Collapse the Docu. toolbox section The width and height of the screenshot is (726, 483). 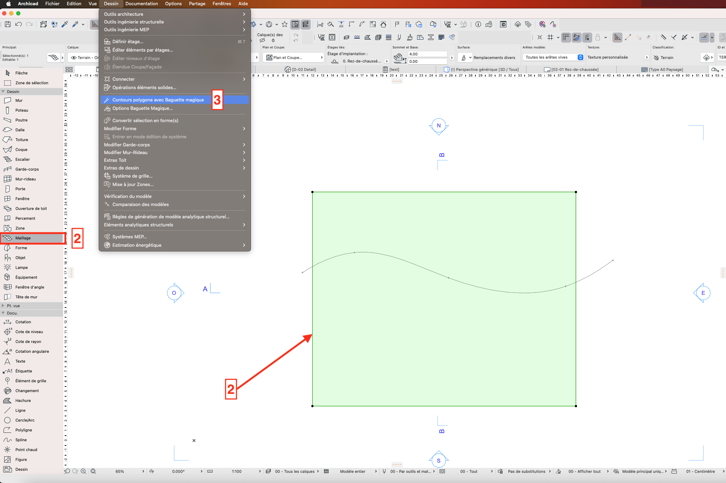click(3, 313)
